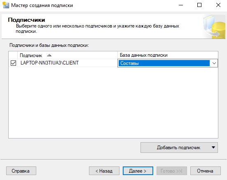Uncheck the LAPTOP-NN3TIUA3\CLIENT subscriber checkbox
The height and width of the screenshot is (180, 227).
13,63
